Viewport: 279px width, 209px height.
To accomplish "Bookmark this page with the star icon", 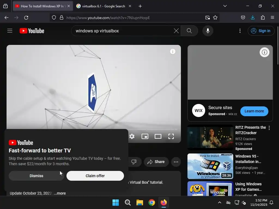I will (215, 18).
